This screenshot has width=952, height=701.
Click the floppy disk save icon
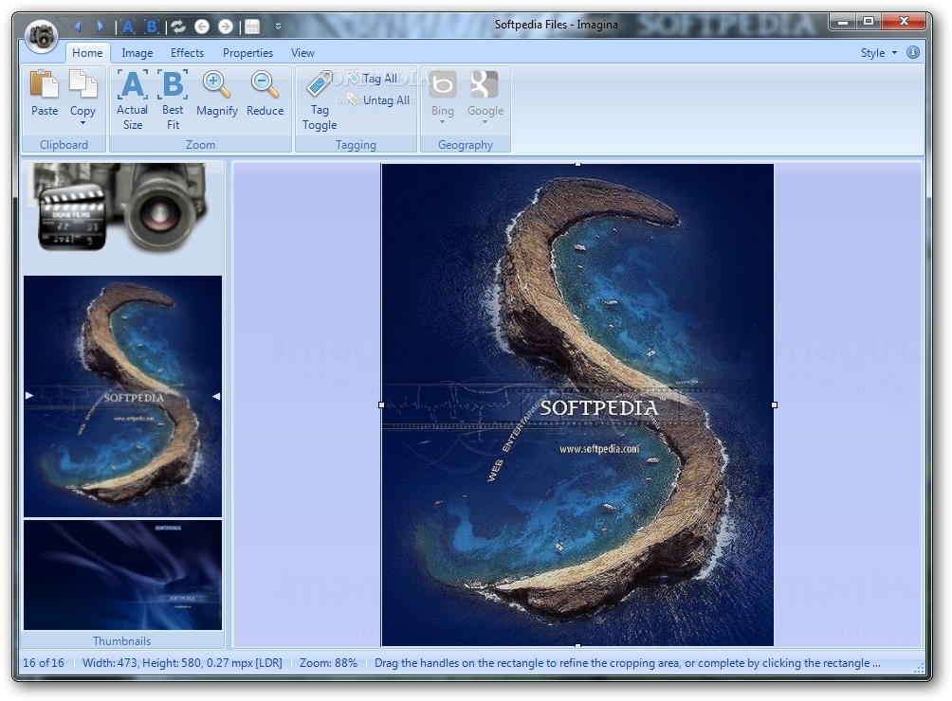(x=252, y=27)
